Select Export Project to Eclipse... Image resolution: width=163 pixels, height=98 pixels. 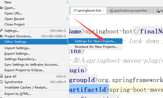pos(34,70)
